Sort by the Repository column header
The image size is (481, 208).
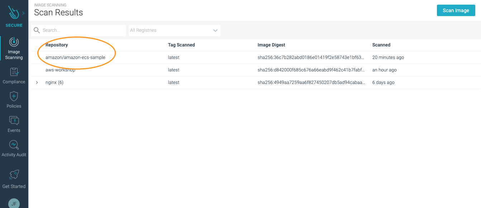pos(57,45)
